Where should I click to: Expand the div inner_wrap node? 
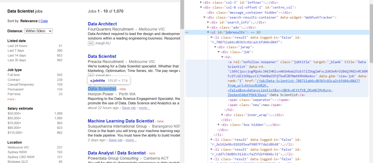click(x=223, y=115)
